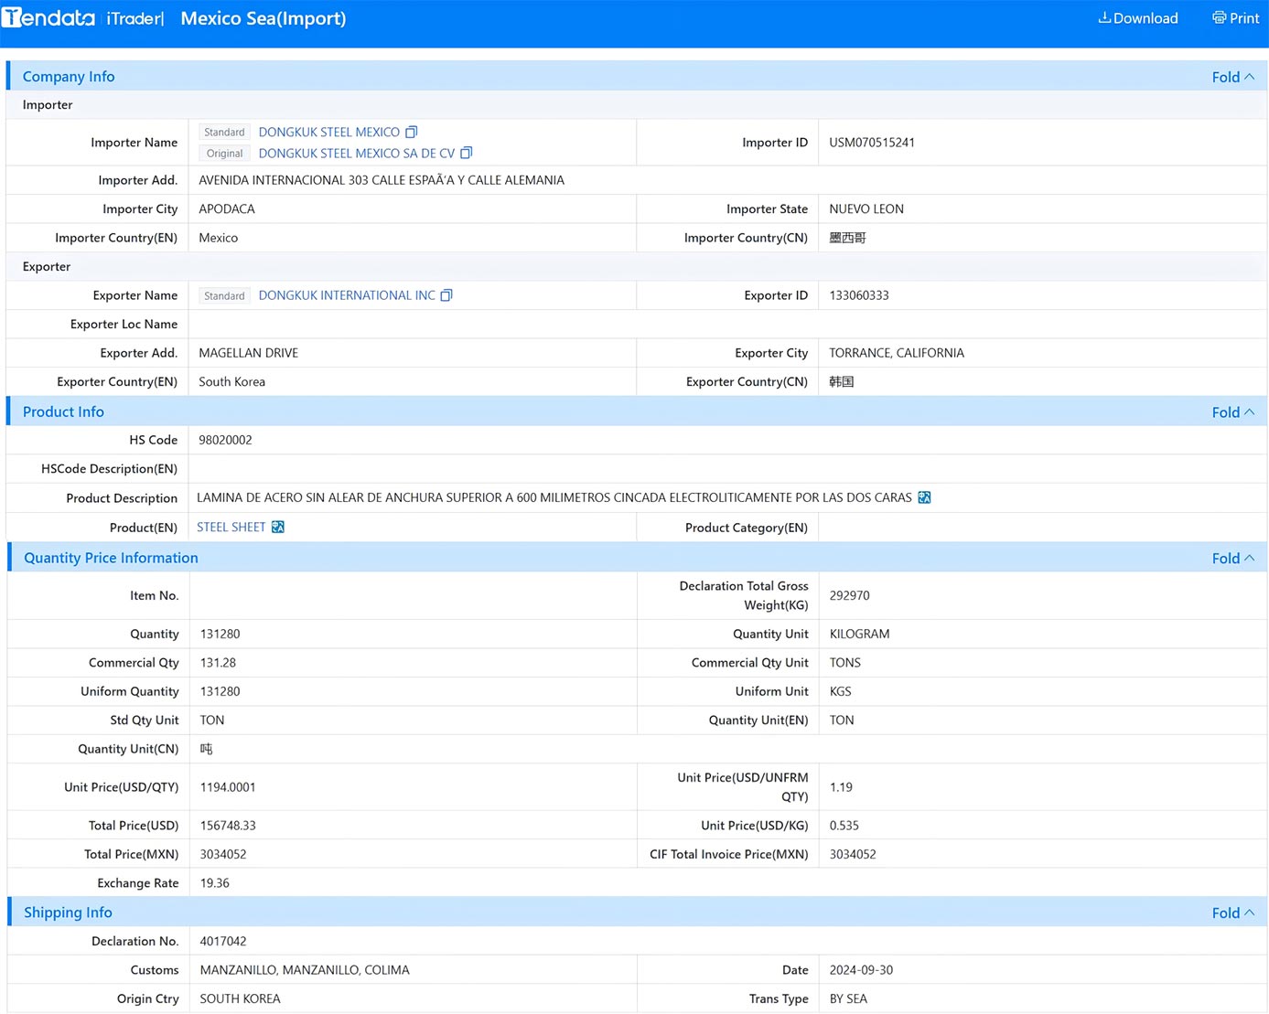This screenshot has width=1269, height=1014.
Task: Copy DONGKUK STEEL MEXICO standard name
Action: click(411, 133)
